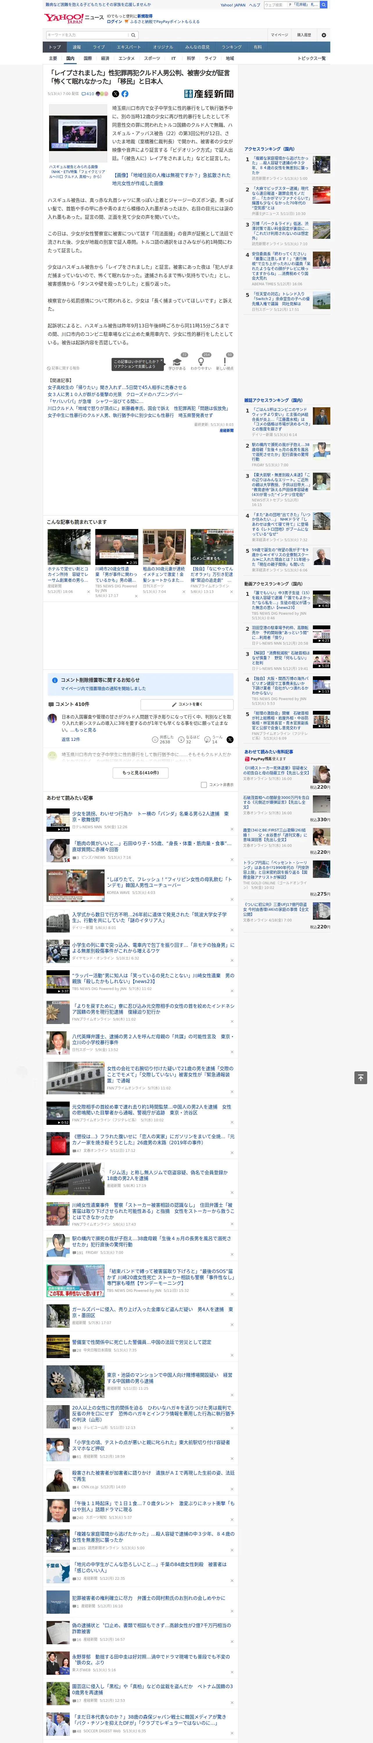
Task: Click the うーん reaction on comment
Action: pyautogui.click(x=207, y=740)
